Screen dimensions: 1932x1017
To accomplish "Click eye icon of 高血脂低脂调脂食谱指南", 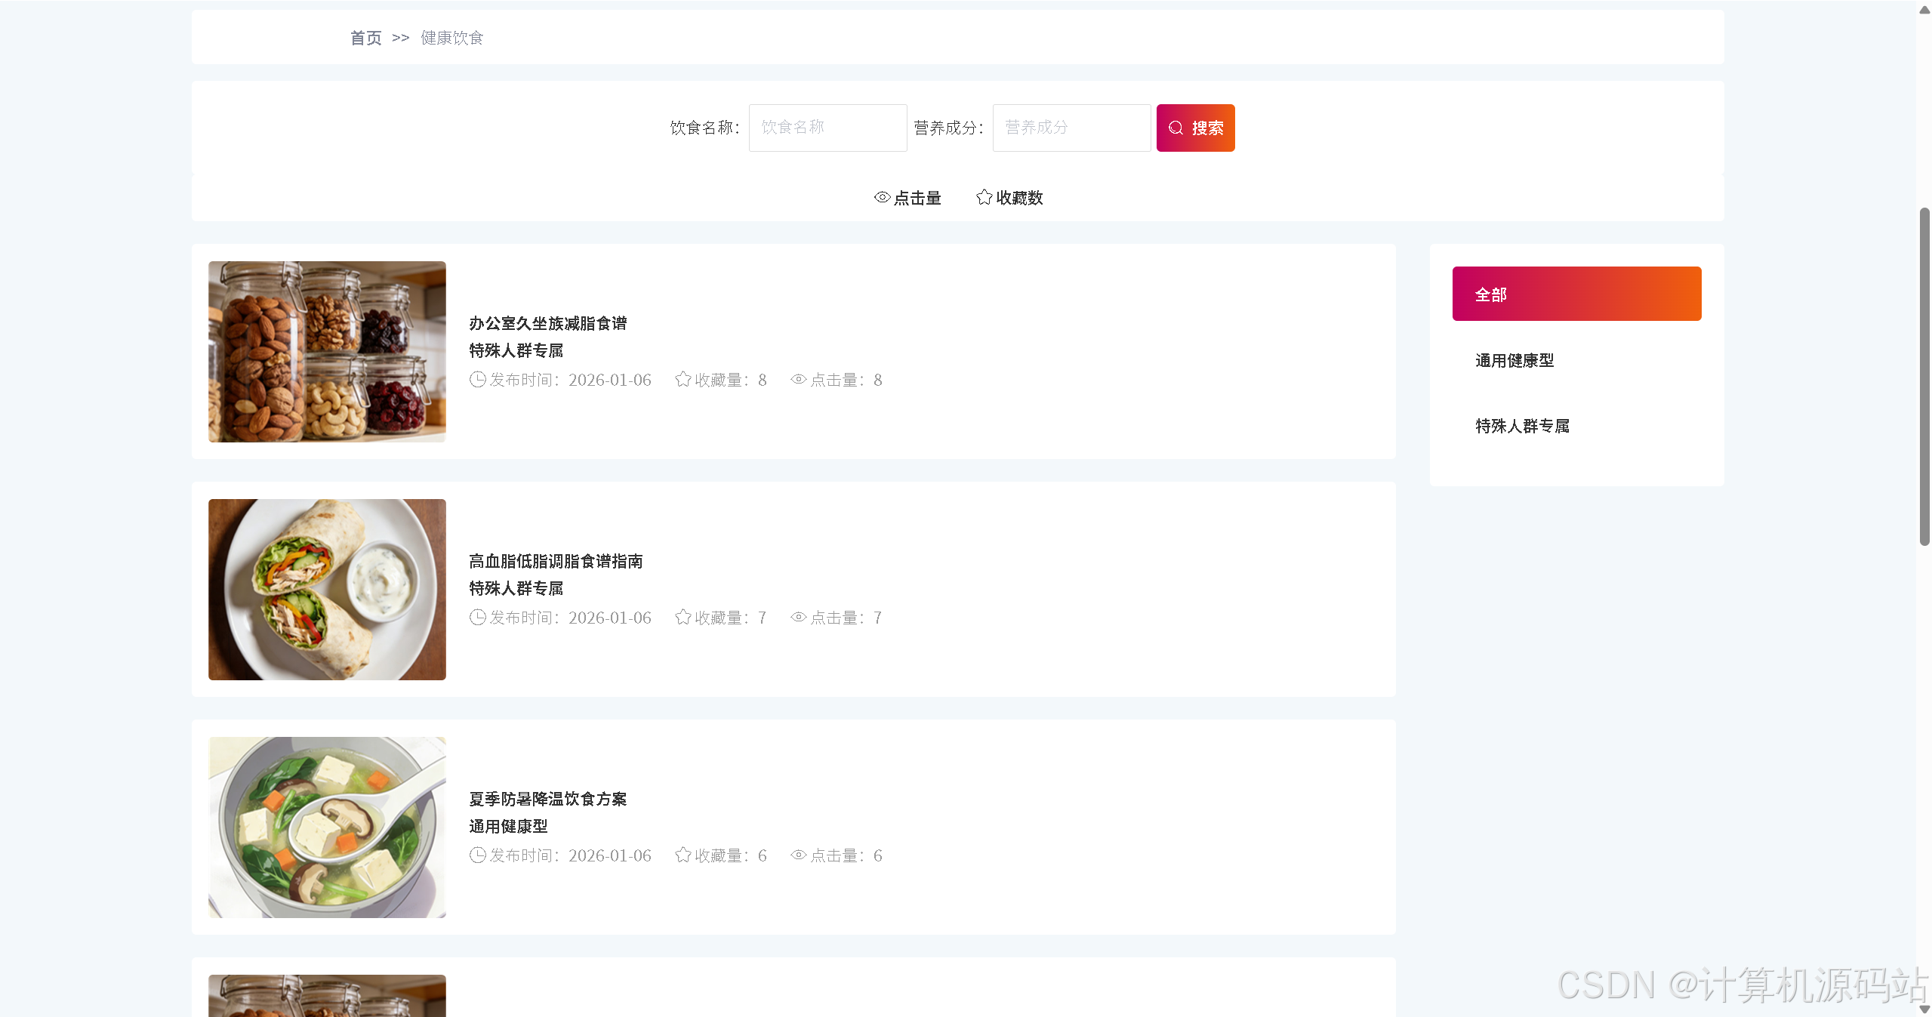I will coord(799,618).
